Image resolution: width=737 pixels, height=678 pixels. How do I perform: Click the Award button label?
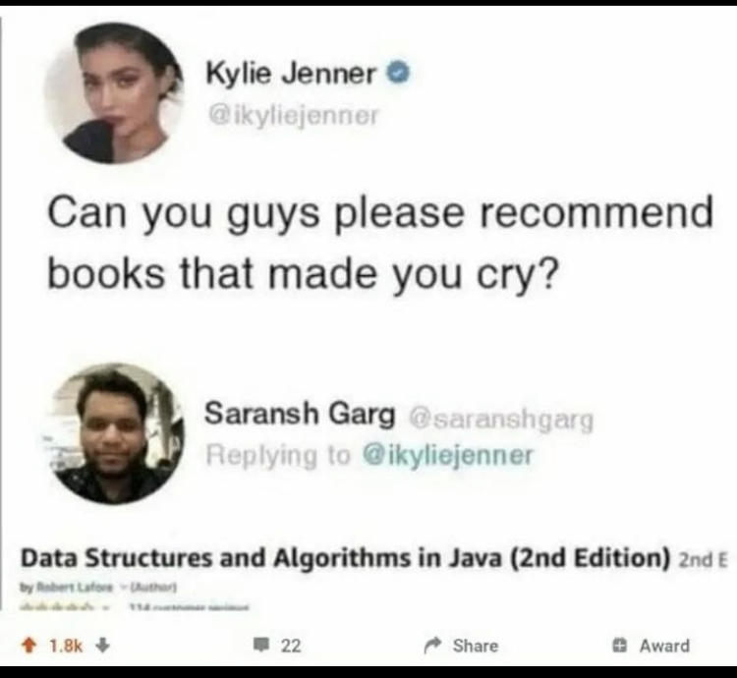[664, 646]
